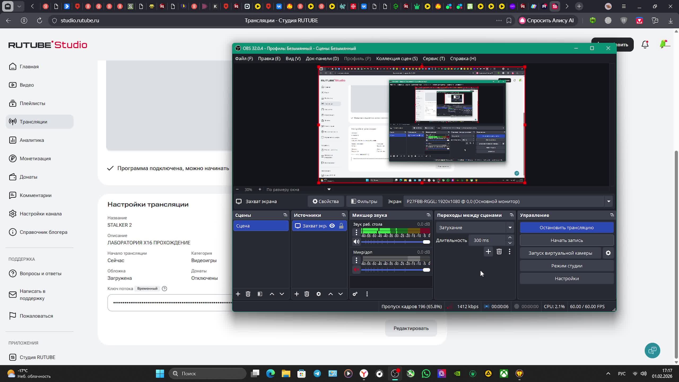Expand the Затухание transition dropdown
Image resolution: width=679 pixels, height=382 pixels.
click(x=510, y=228)
